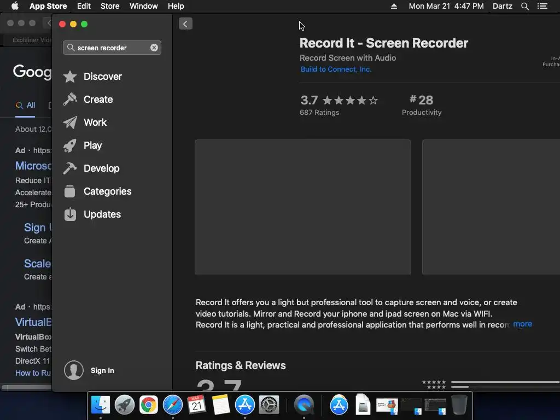This screenshot has height=420, width=560.
Task: Open Updates in the App Store sidebar
Action: (92, 214)
